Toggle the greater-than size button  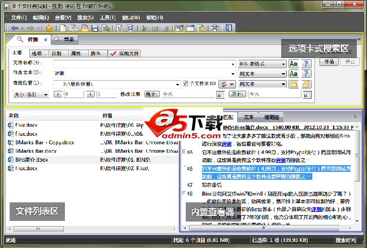tap(58, 94)
